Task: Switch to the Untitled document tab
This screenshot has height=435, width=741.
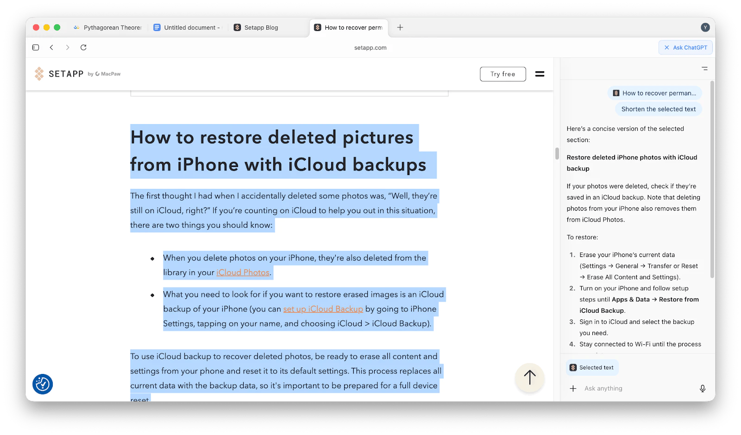Action: pyautogui.click(x=188, y=27)
